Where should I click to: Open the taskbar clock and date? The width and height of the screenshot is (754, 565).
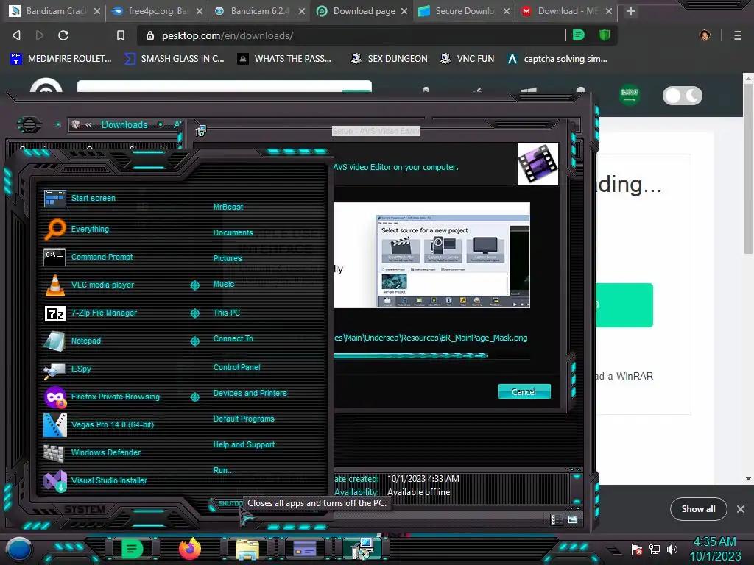point(715,549)
